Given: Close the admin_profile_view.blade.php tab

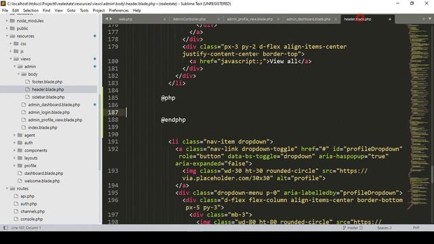Looking at the screenshot, I should (278, 19).
